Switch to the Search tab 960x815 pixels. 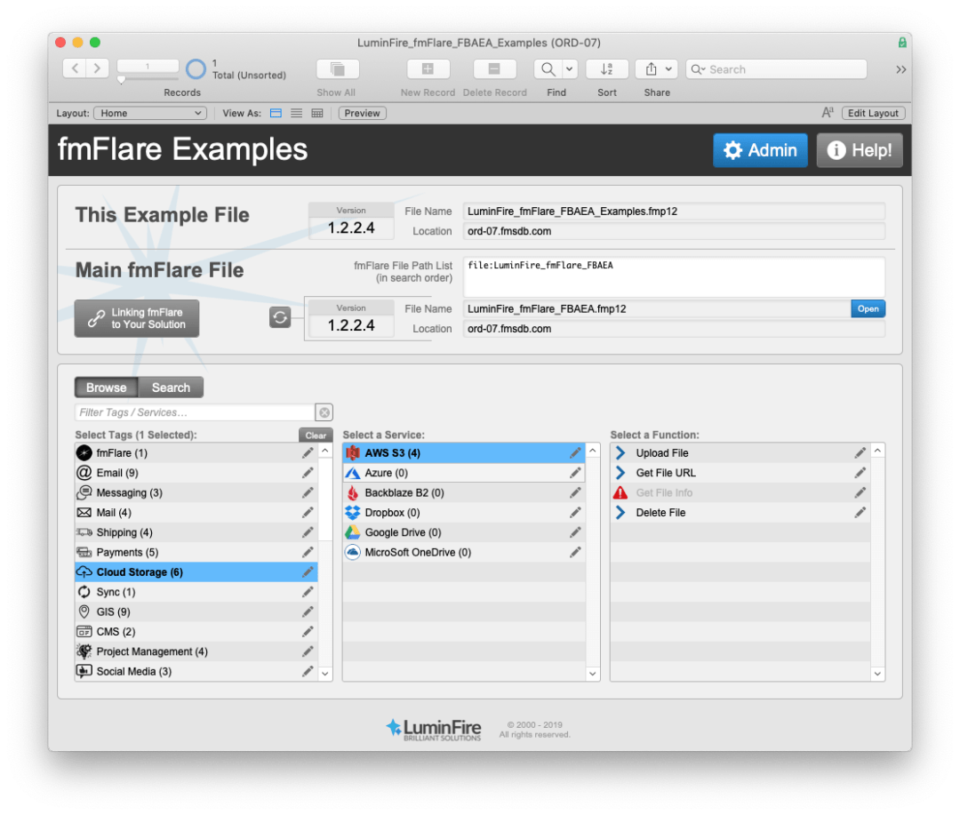171,388
